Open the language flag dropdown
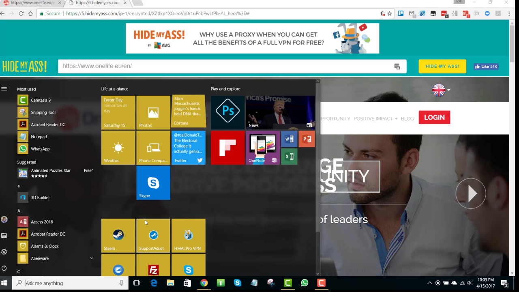This screenshot has height=292, width=519. pos(441,90)
